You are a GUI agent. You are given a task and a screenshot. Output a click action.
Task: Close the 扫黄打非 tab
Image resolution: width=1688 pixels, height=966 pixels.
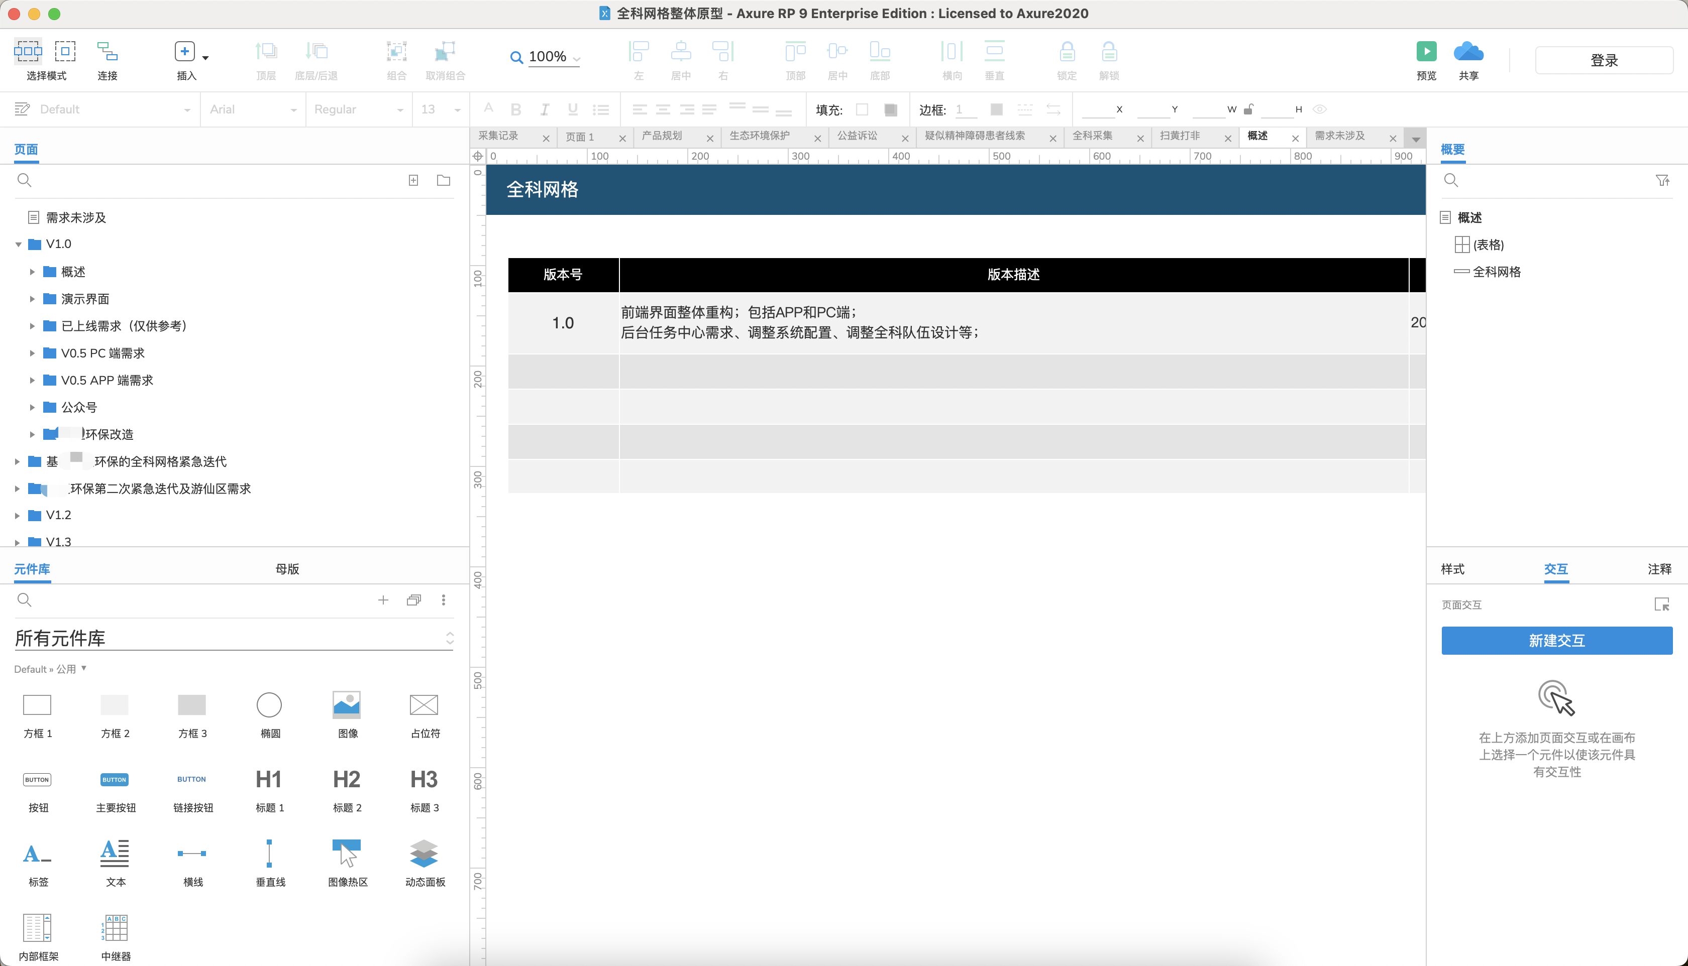1228,138
